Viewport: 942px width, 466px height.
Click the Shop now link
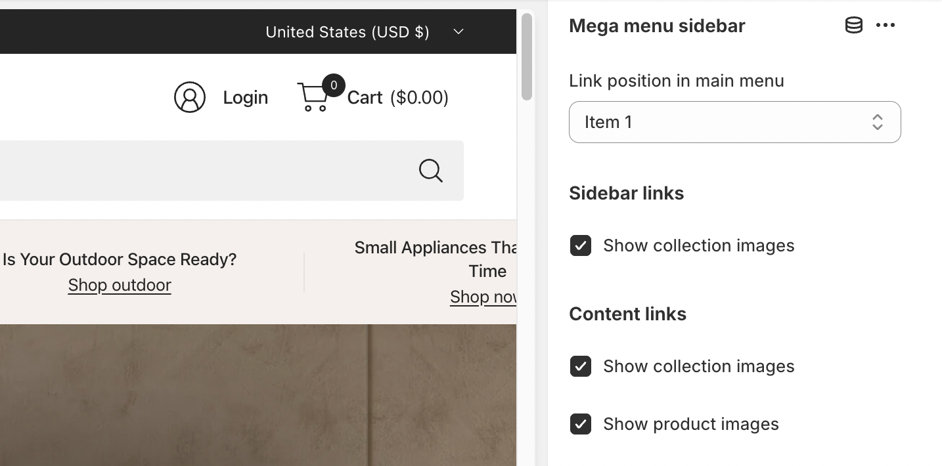pos(483,297)
